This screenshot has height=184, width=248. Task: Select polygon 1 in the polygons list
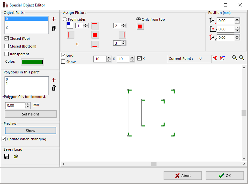coord(27,83)
